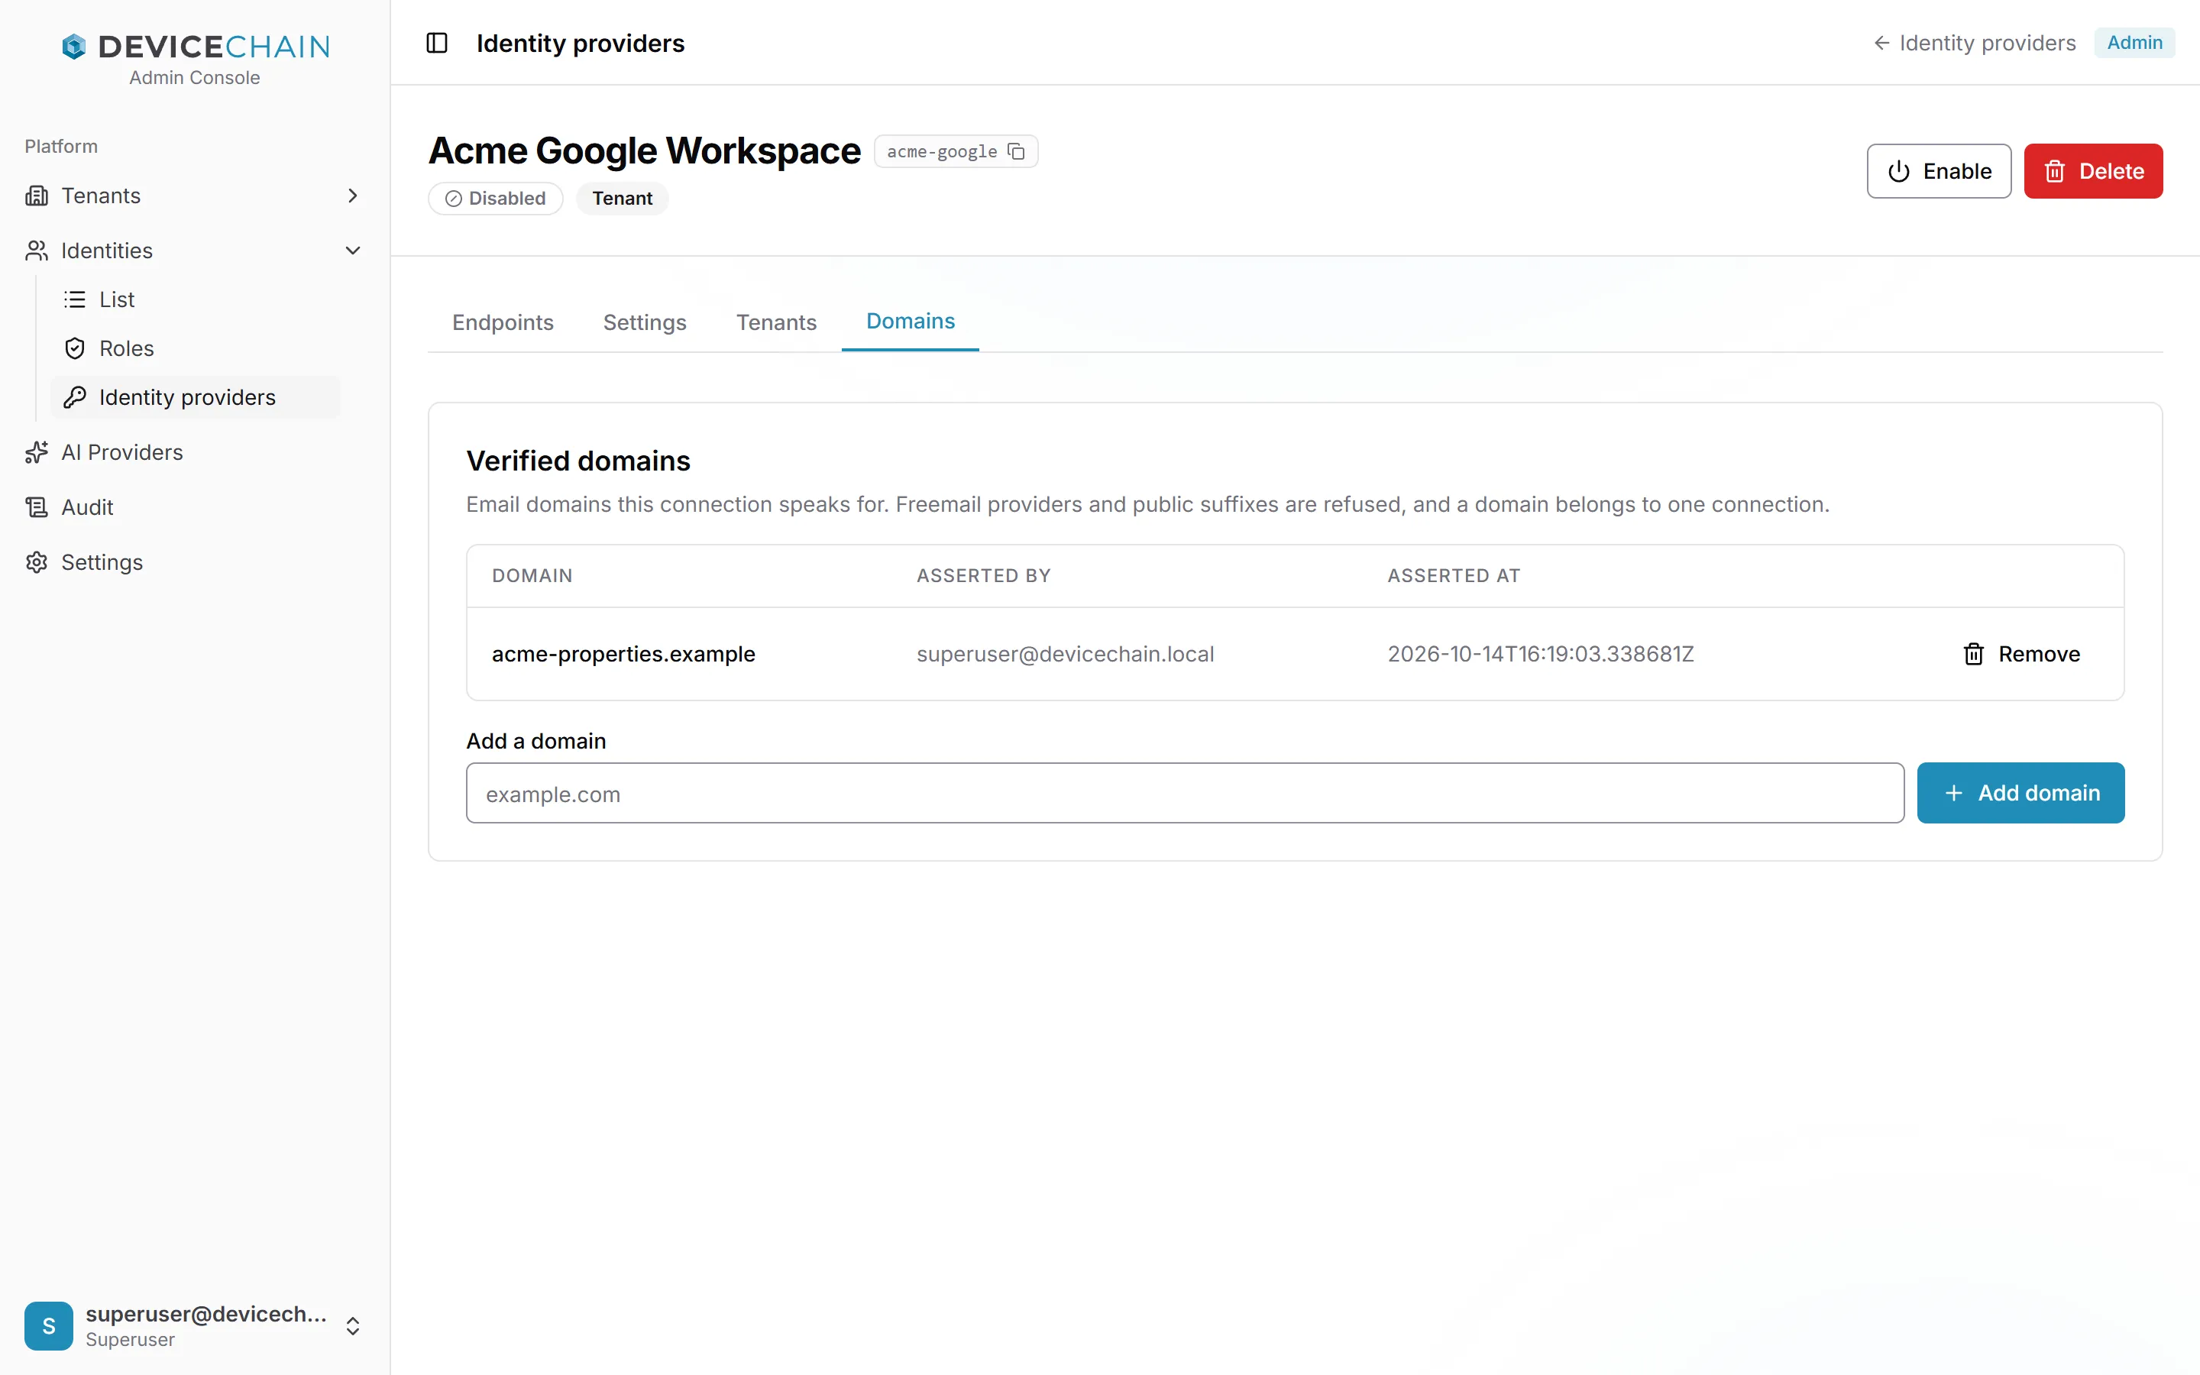Copy the acme-google slug icon

click(1017, 151)
